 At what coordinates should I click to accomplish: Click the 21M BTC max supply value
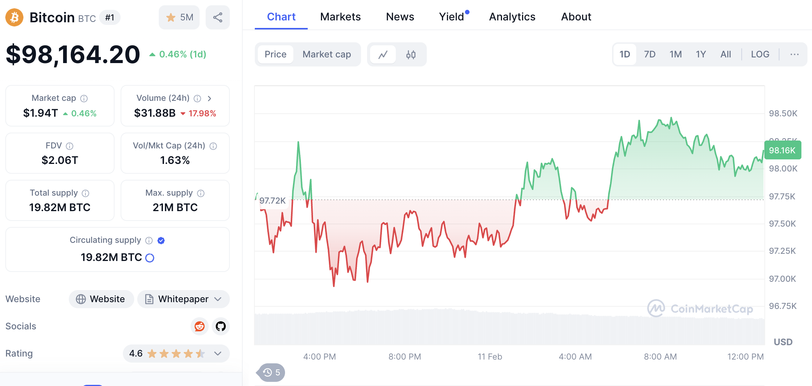point(175,208)
